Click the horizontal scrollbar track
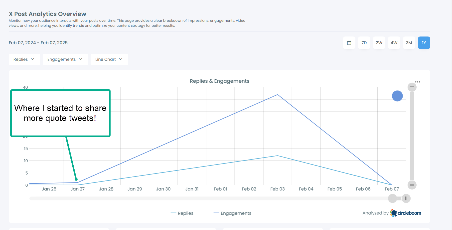The image size is (452, 230). coord(208,198)
